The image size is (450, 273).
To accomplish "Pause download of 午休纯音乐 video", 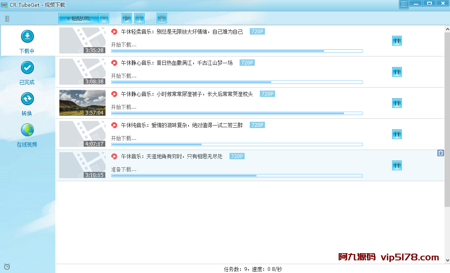I will pos(397,134).
